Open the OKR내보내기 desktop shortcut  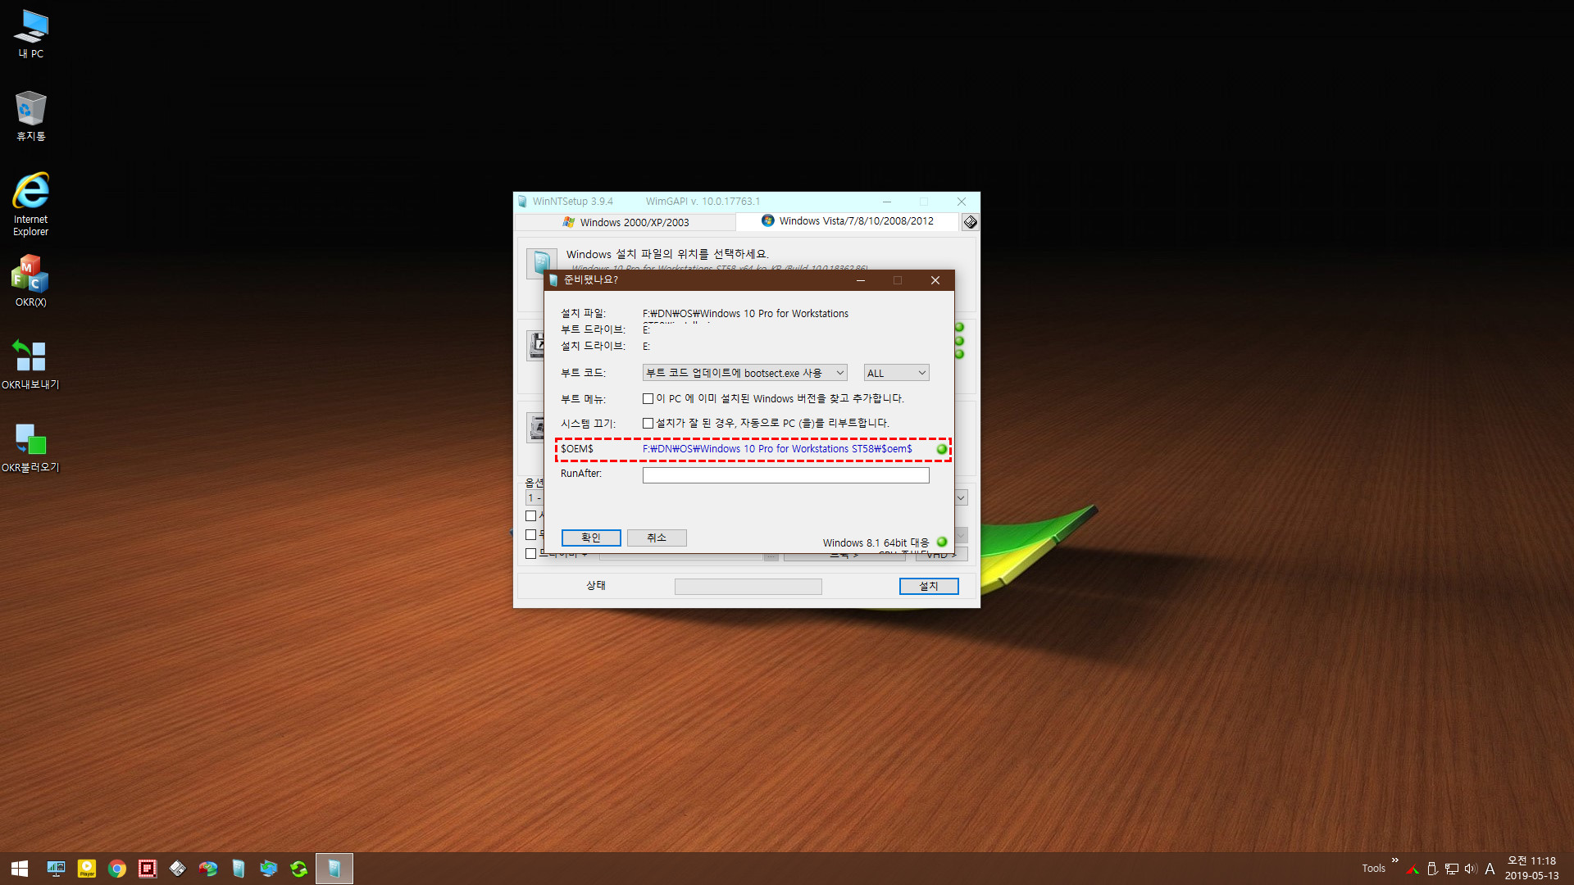coord(31,365)
